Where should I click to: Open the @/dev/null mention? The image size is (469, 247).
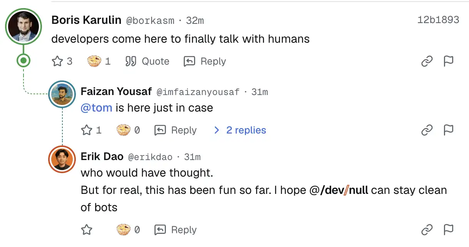tap(339, 190)
